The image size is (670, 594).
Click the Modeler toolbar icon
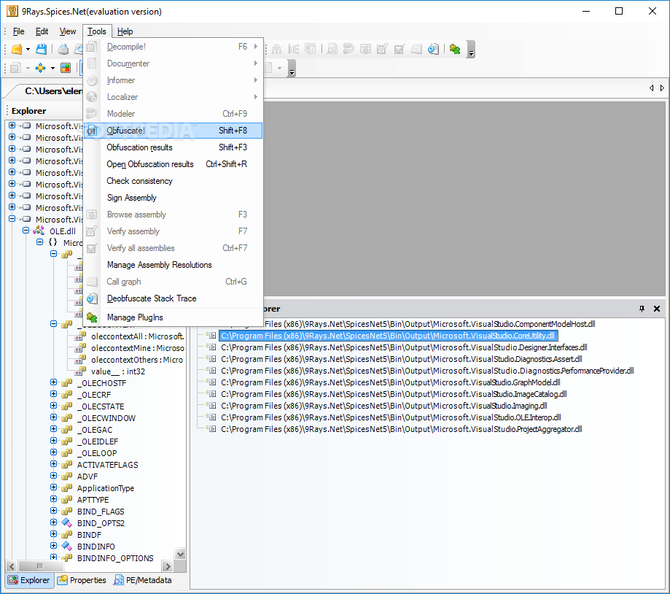(x=348, y=49)
